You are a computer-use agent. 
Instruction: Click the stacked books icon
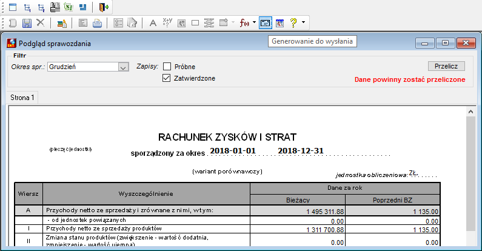pos(62,24)
